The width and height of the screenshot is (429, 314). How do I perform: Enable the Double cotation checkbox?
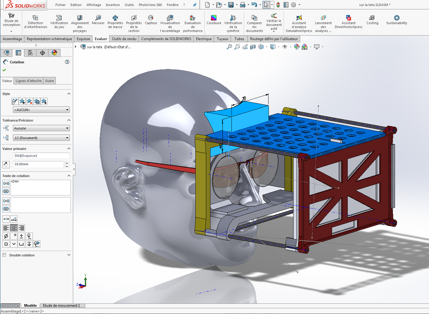tap(5, 255)
